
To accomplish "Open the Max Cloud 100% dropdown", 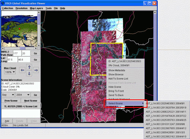I will point(10,72).
